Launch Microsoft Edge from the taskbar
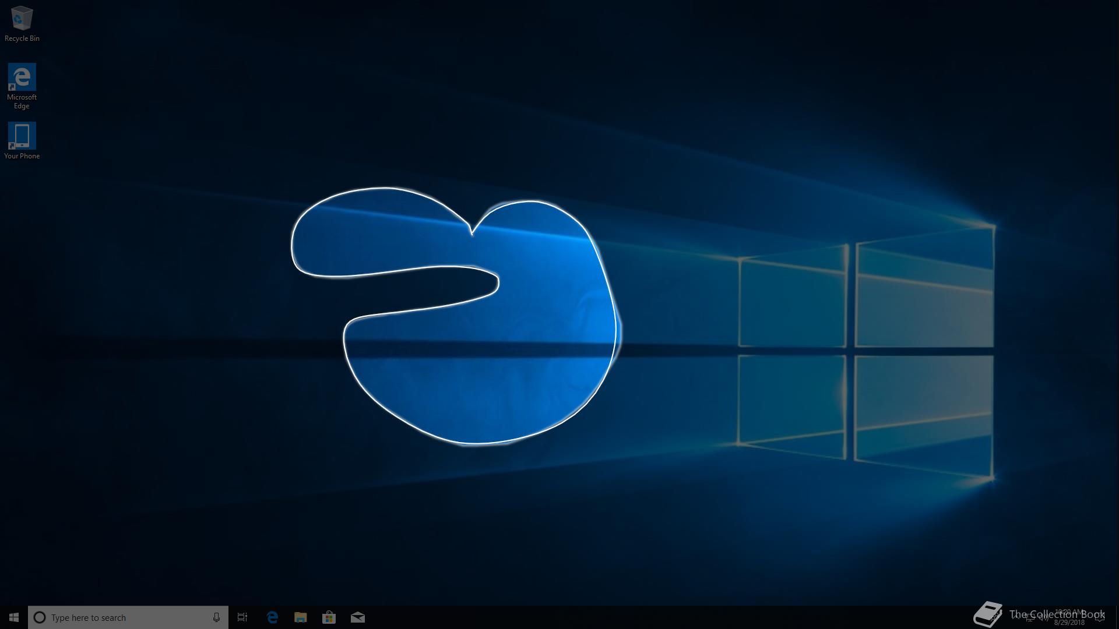 (272, 617)
